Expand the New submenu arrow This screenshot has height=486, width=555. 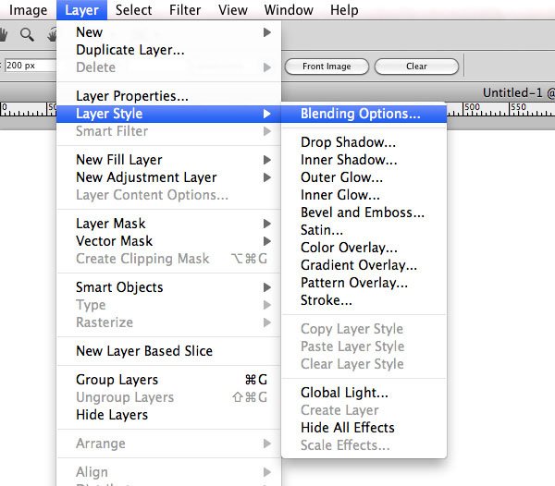pyautogui.click(x=267, y=32)
